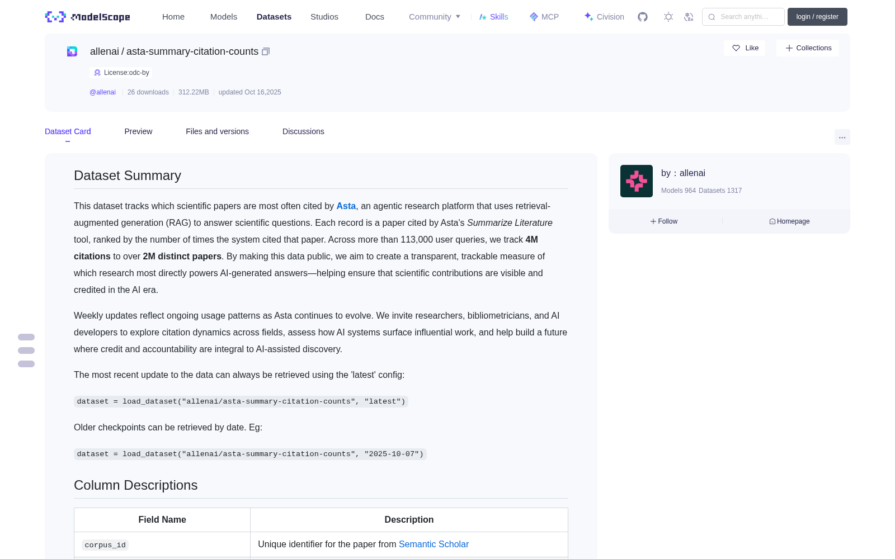The height and width of the screenshot is (559, 895).
Task: Open the floating table-of-contents icon at left
Action: 26,350
